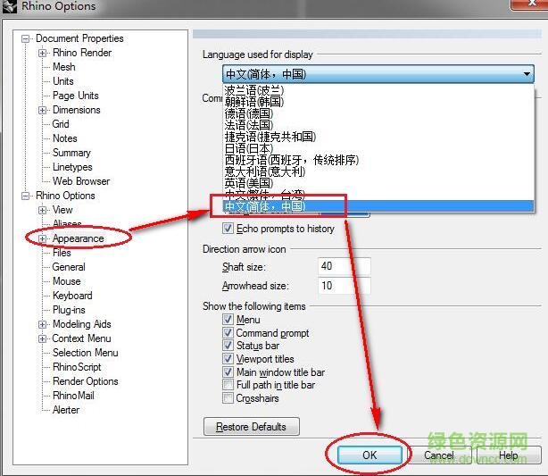Select General tree item

click(69, 267)
